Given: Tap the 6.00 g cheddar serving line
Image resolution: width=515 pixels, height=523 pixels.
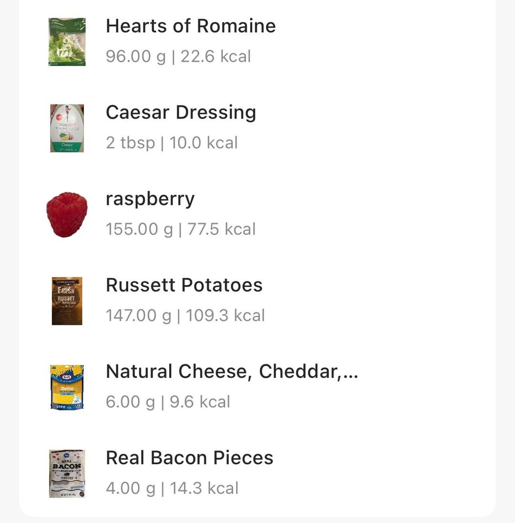Looking at the screenshot, I should point(168,402).
